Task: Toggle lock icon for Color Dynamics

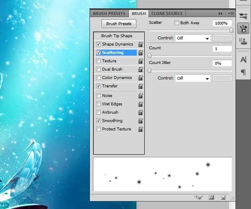Action: (x=141, y=78)
